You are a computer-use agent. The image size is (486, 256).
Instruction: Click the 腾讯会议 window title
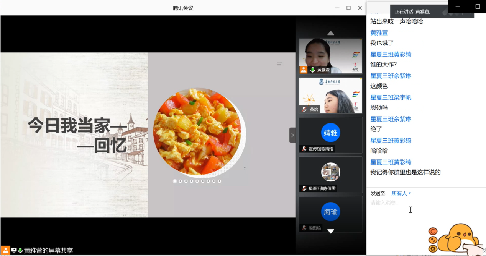pos(183,8)
